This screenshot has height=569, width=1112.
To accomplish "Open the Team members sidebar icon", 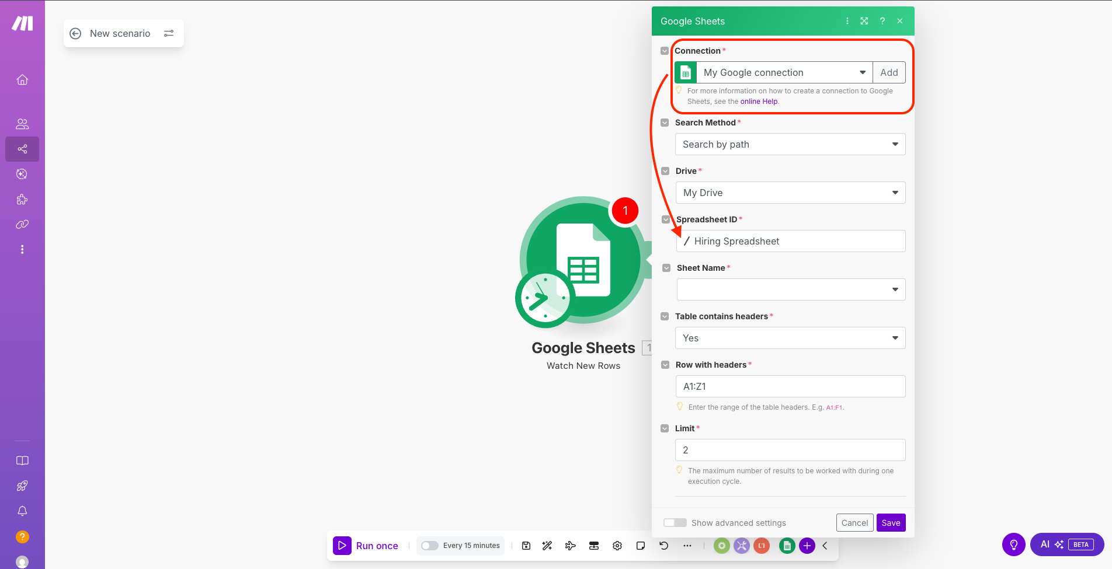I will (x=22, y=123).
